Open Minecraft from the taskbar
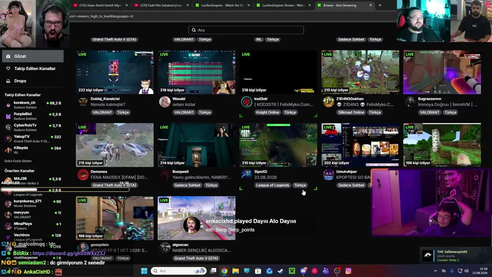This screenshot has height=277, width=492. (x=292, y=271)
